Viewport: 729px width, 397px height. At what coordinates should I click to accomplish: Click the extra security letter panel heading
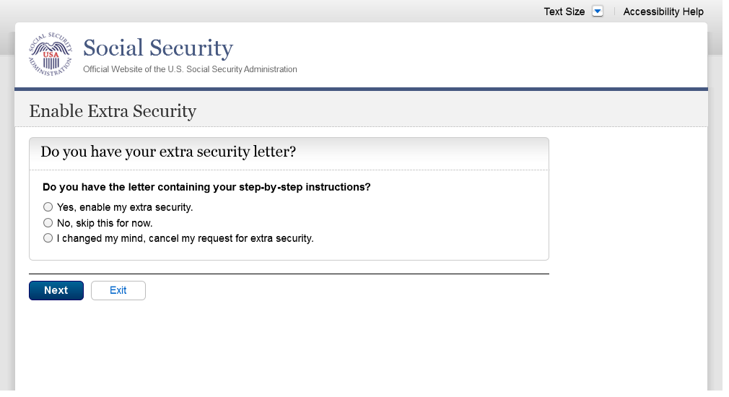tap(168, 152)
